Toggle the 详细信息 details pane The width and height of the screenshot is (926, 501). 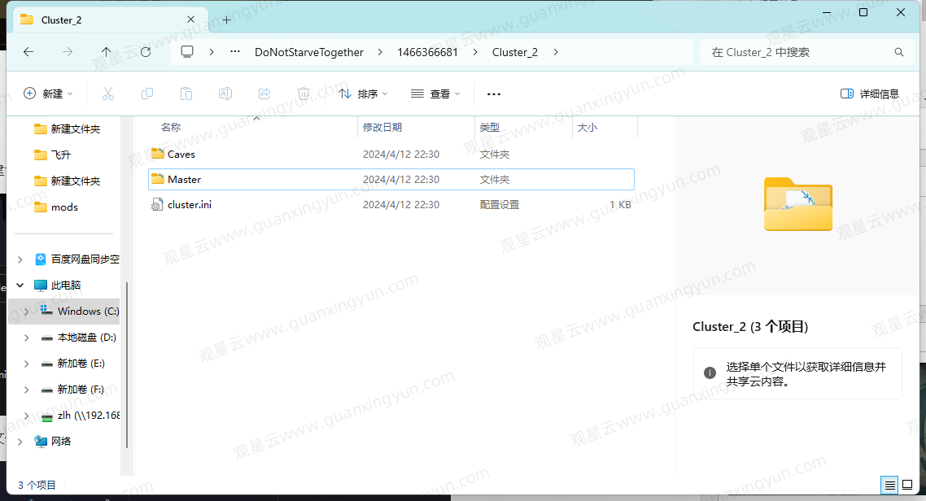point(869,94)
